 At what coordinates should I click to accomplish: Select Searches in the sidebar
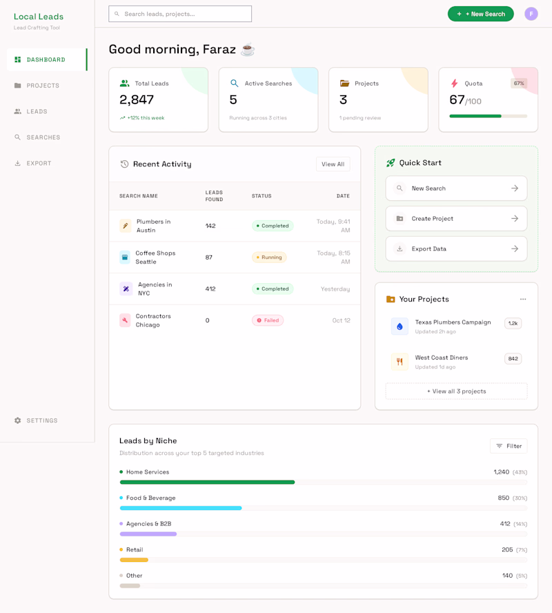(x=47, y=137)
